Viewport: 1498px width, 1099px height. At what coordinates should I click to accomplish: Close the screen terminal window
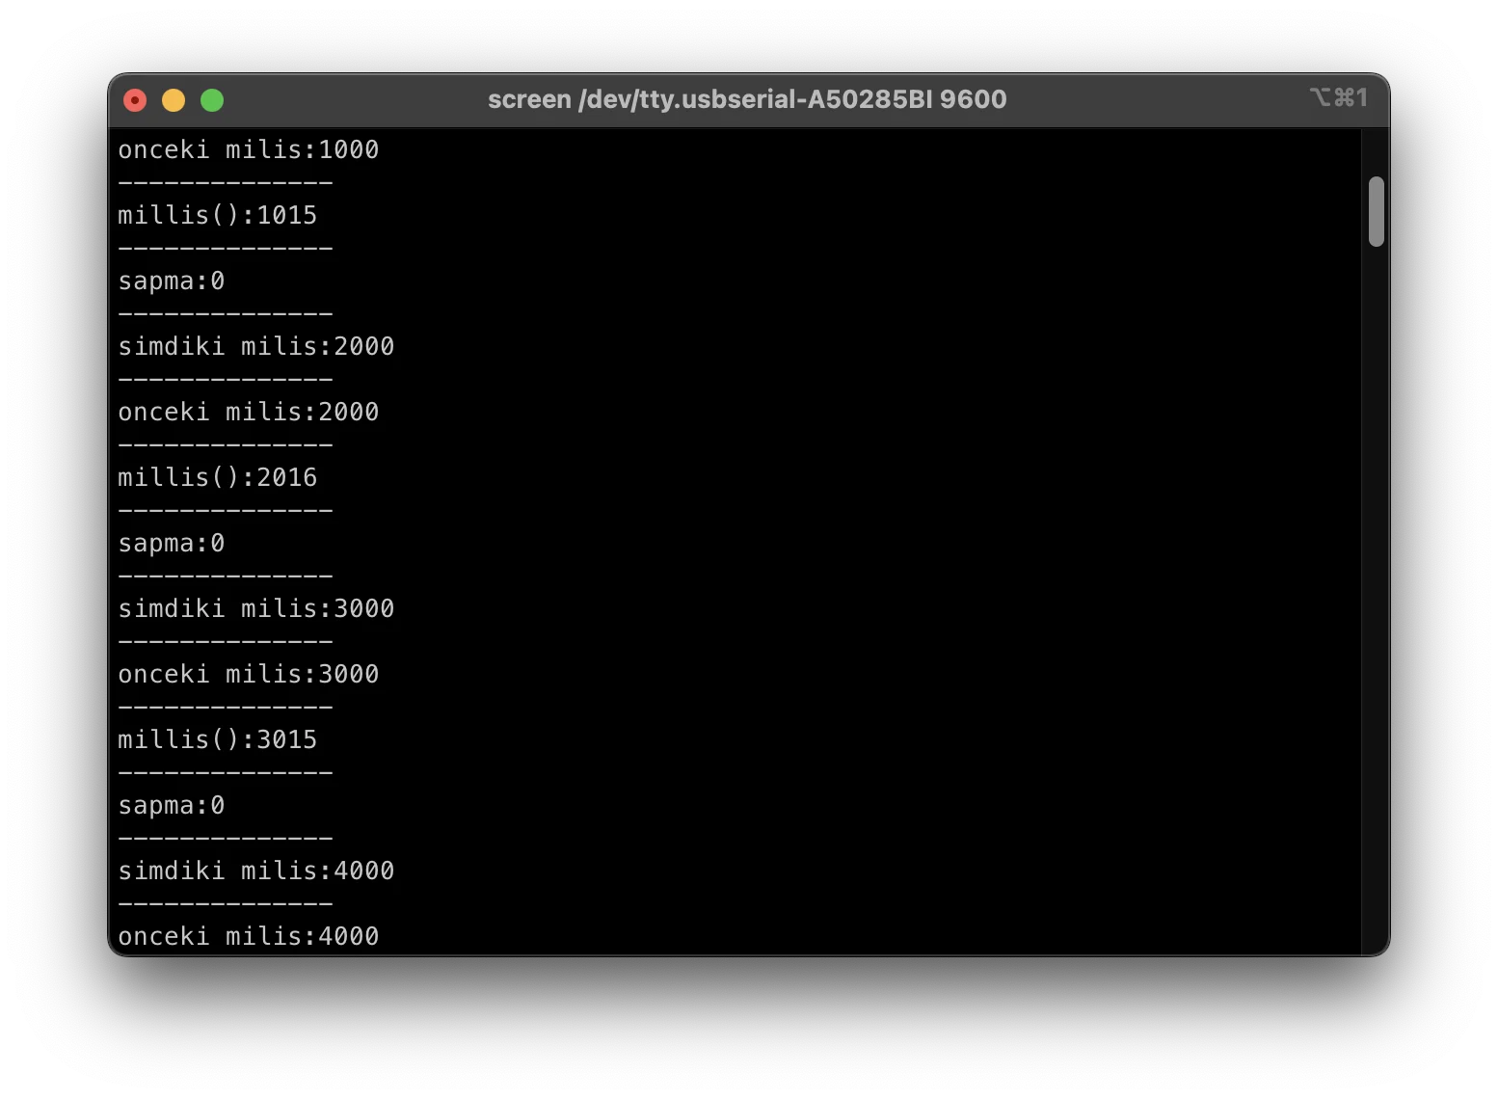[x=135, y=100]
